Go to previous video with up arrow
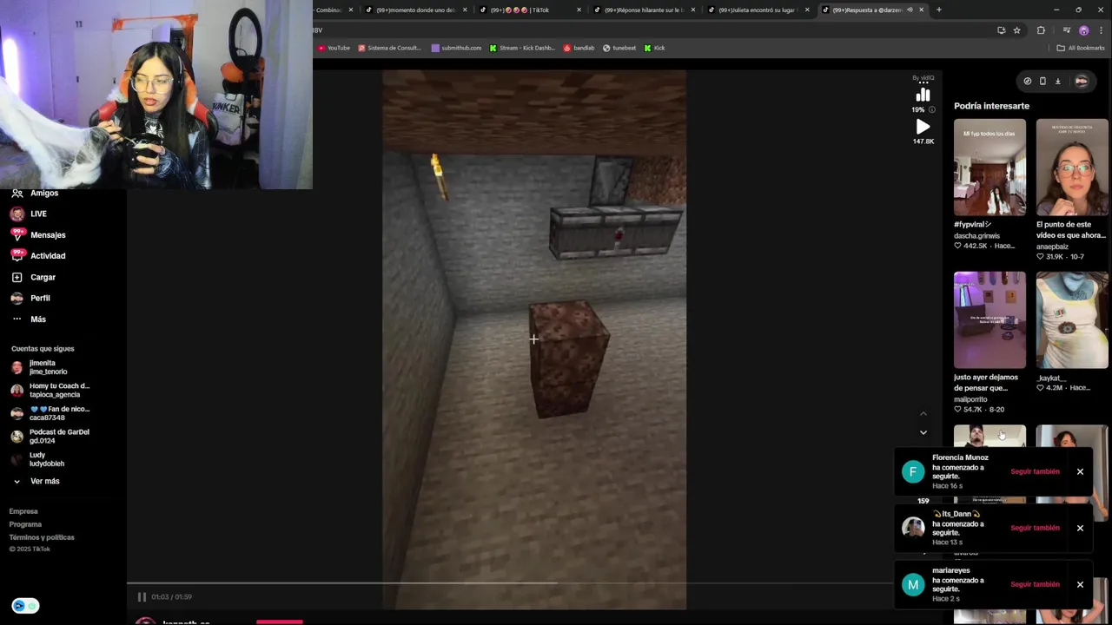 [923, 413]
